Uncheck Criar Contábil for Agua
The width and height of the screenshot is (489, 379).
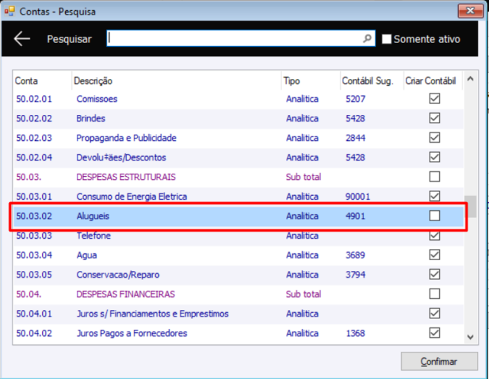point(435,255)
